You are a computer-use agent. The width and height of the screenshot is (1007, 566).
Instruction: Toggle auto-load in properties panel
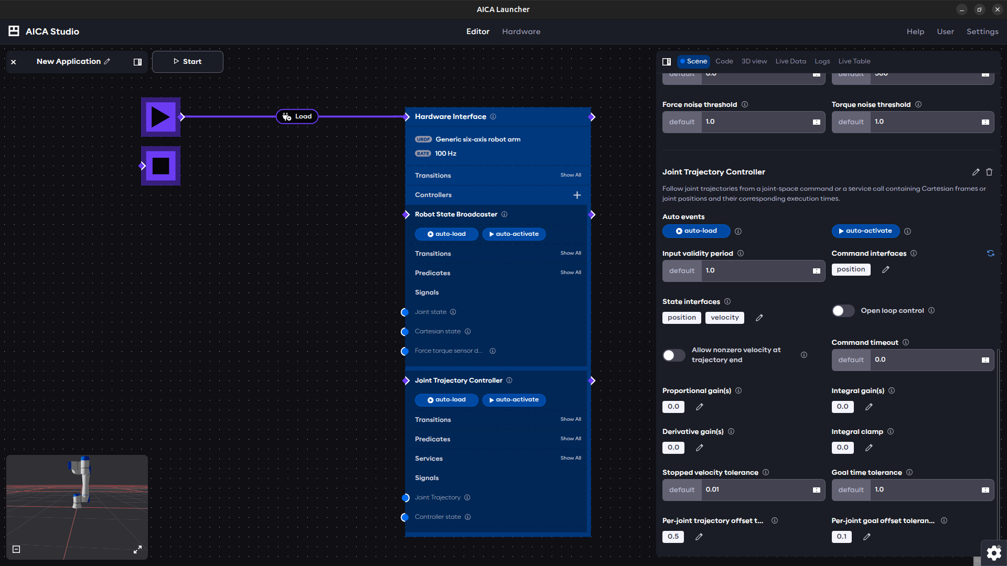[x=696, y=231]
